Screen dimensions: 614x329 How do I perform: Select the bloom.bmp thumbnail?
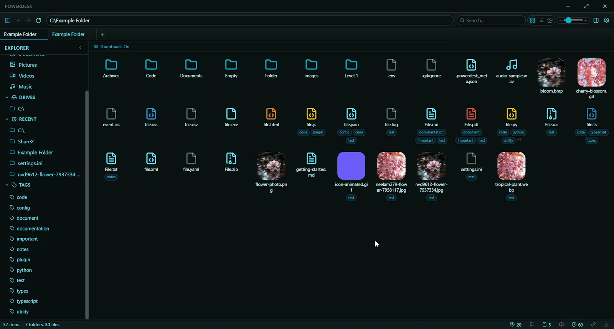point(551,72)
